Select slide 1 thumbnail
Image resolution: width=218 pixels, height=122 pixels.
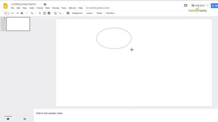tap(18, 24)
